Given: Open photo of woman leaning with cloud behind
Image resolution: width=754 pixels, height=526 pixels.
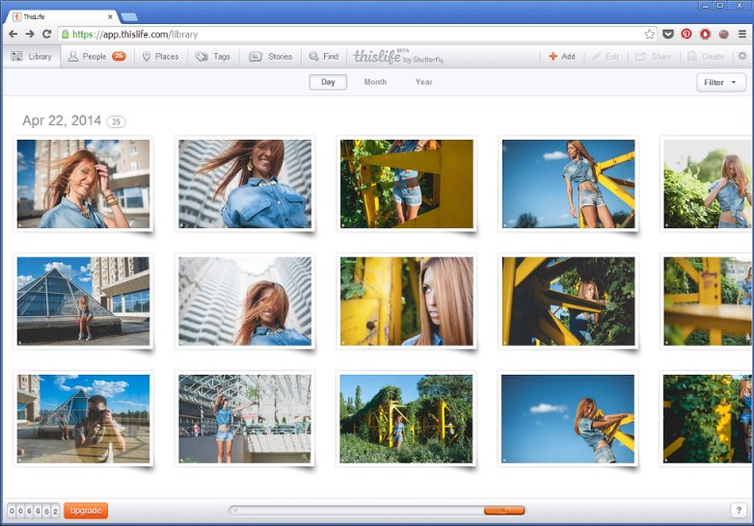Looking at the screenshot, I should pyautogui.click(x=568, y=419).
